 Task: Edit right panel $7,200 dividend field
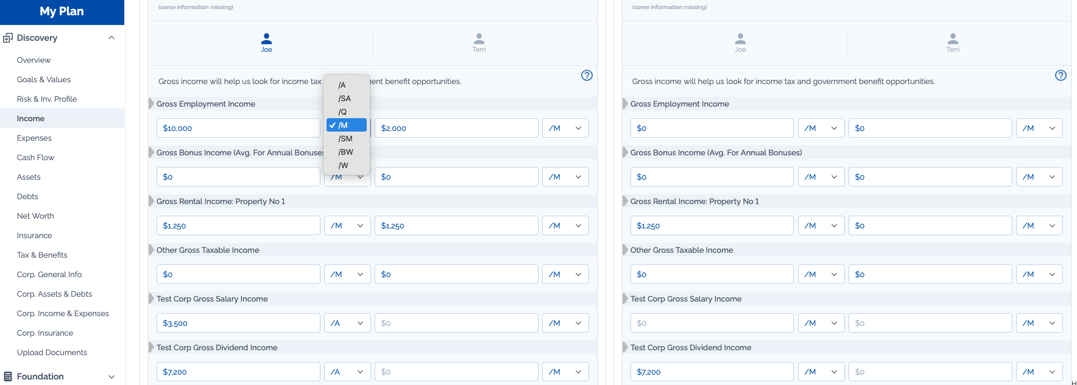pyautogui.click(x=712, y=372)
